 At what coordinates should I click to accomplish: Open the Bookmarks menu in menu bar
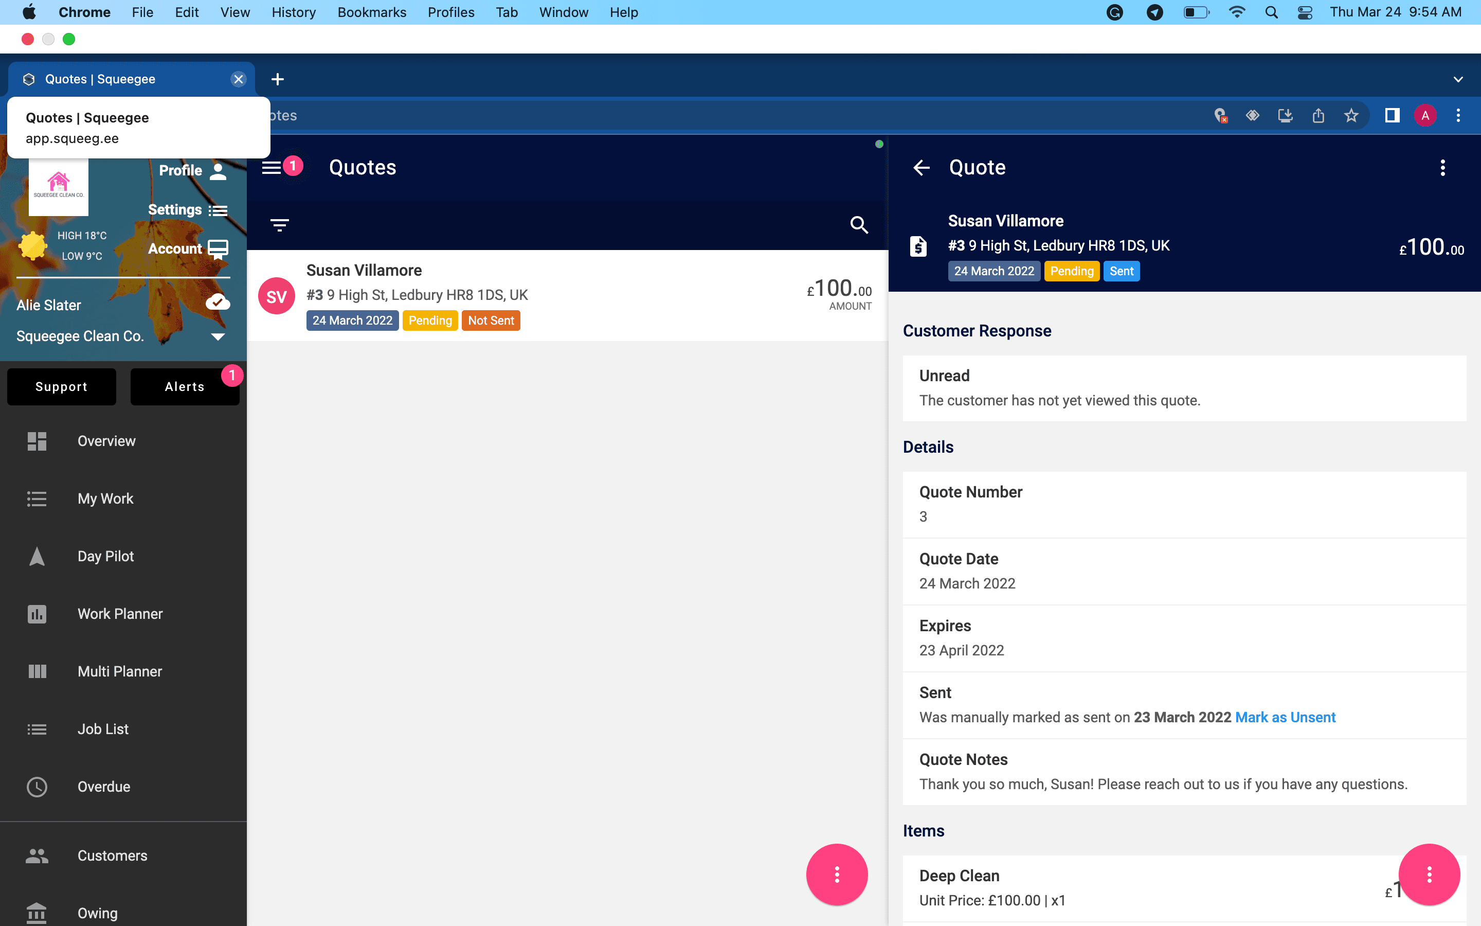click(371, 12)
